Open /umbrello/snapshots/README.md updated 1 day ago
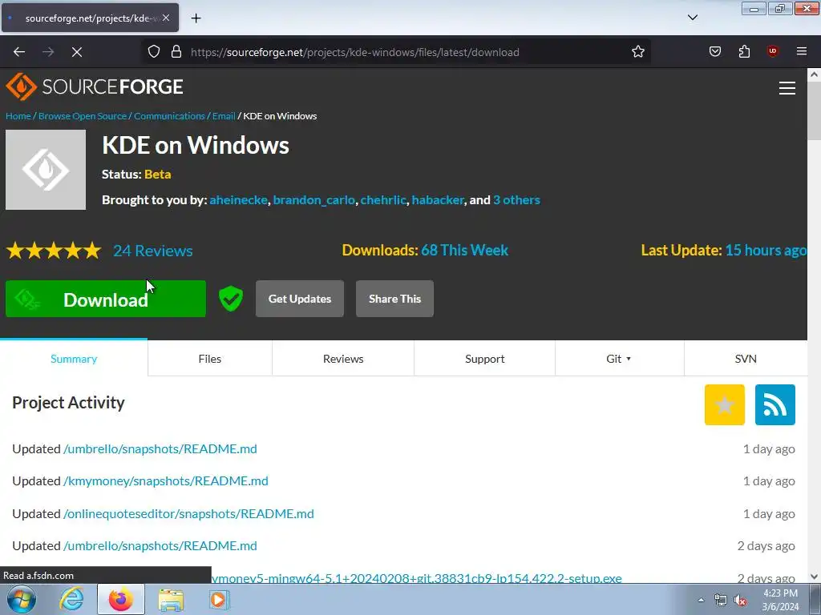The image size is (821, 615). [160, 448]
